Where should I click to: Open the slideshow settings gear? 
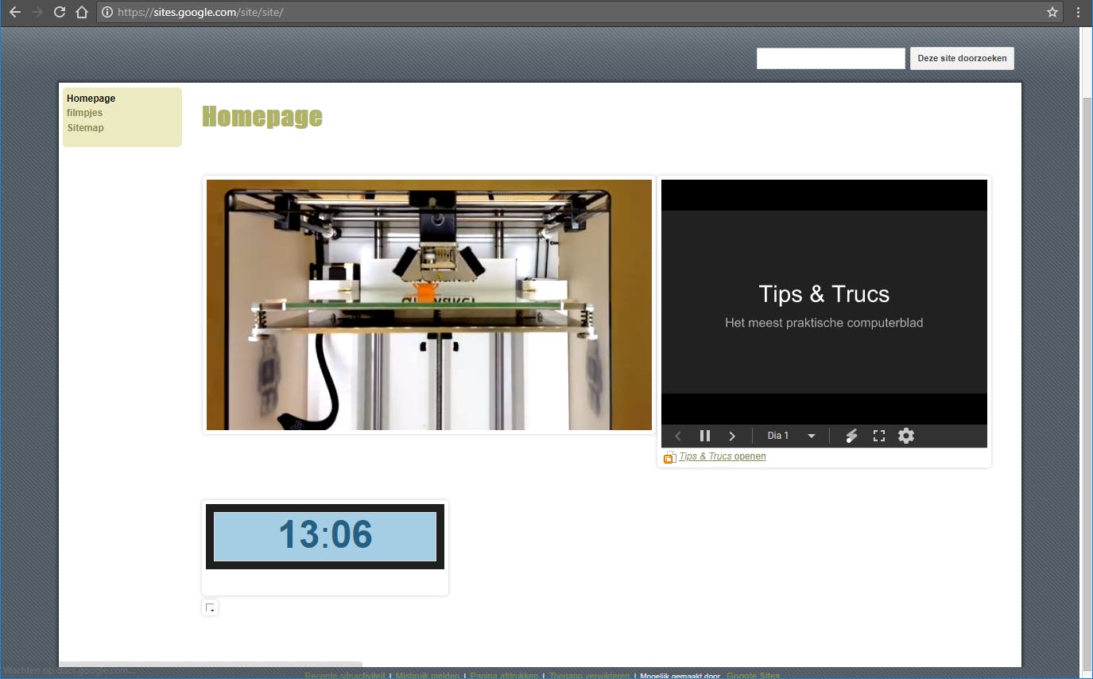tap(906, 436)
